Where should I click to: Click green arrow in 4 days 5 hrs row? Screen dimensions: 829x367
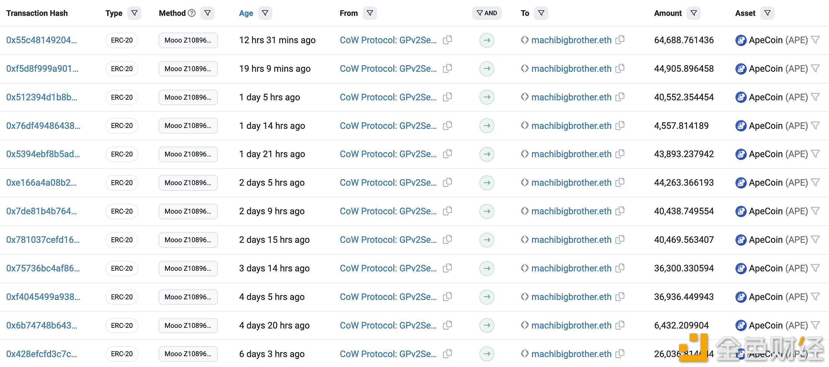click(487, 297)
